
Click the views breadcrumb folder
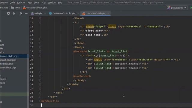[x=16, y=7]
